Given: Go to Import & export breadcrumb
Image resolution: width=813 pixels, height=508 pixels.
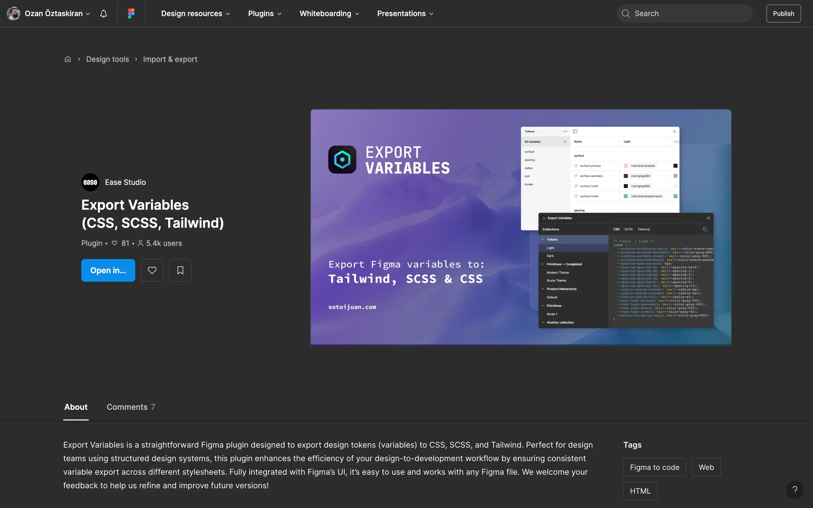Looking at the screenshot, I should point(170,59).
